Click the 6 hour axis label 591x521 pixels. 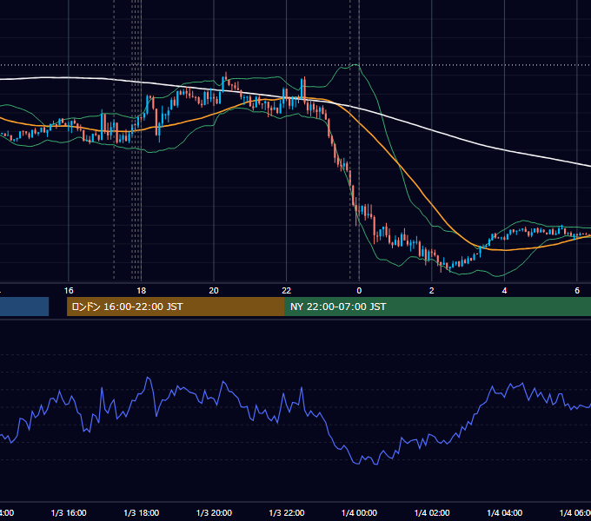[577, 291]
